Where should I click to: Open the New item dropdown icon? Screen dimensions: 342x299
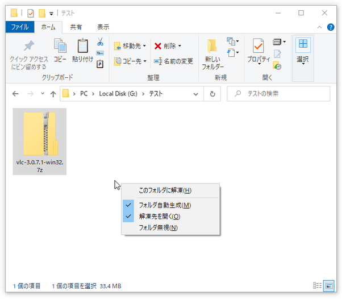click(x=233, y=41)
